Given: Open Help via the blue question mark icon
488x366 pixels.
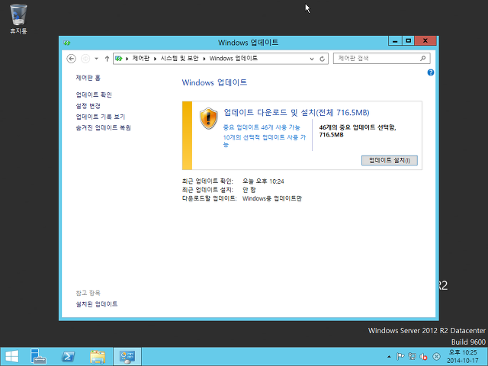Looking at the screenshot, I should tap(431, 72).
